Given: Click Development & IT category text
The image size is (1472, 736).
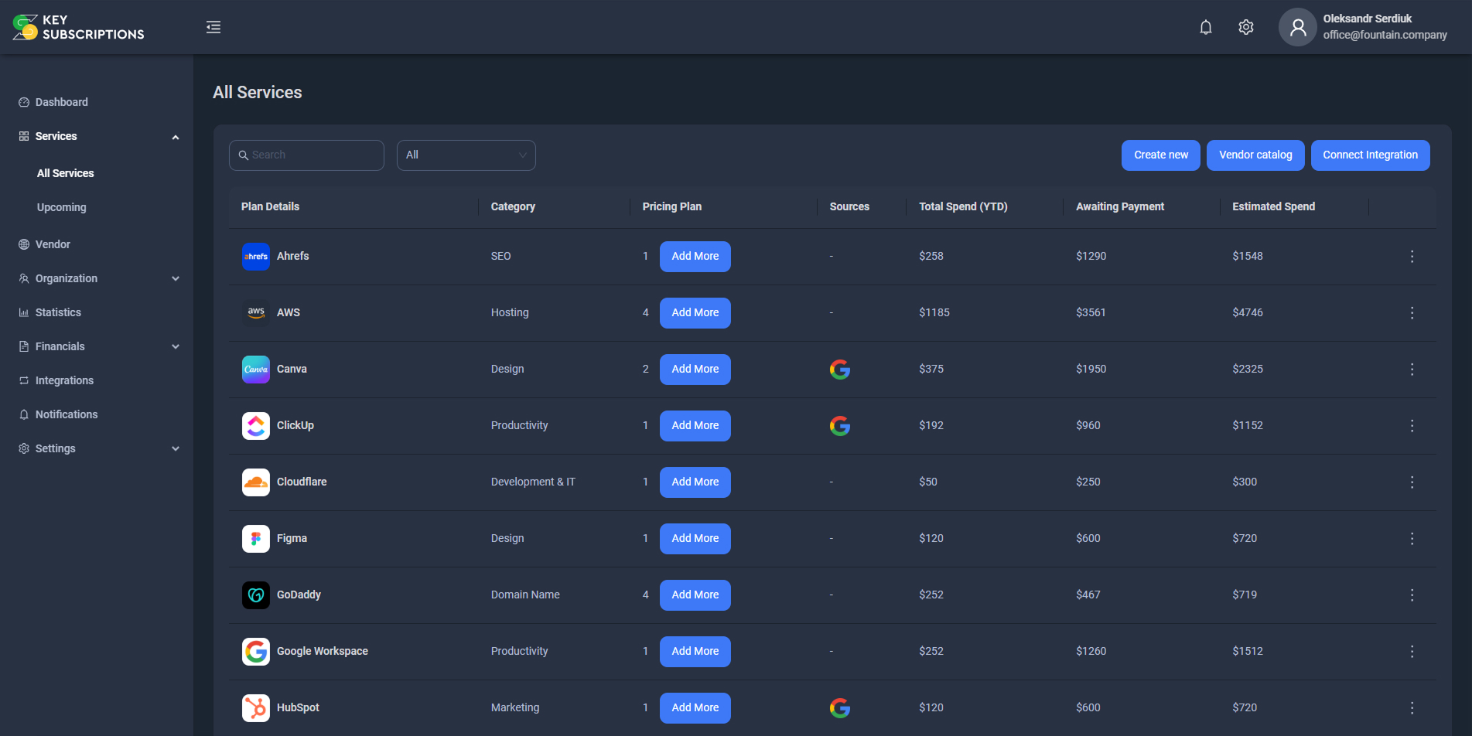Looking at the screenshot, I should point(533,482).
